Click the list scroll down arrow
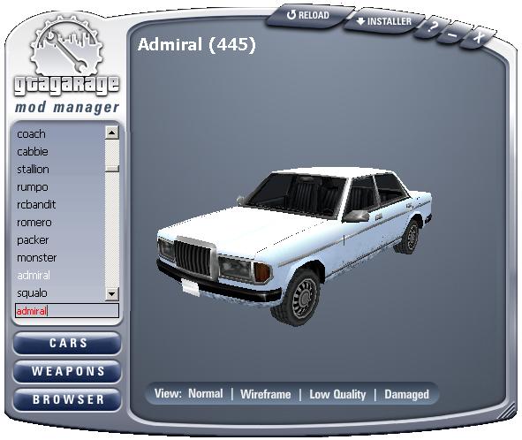 pos(112,294)
